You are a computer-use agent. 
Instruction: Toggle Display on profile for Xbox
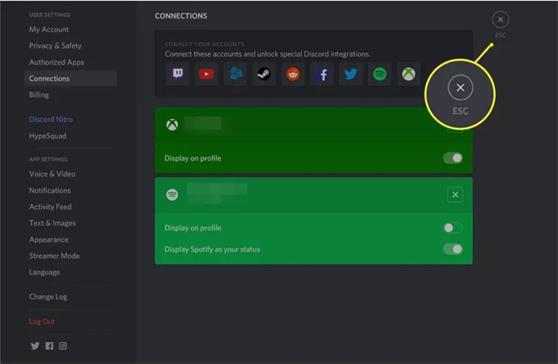(453, 158)
